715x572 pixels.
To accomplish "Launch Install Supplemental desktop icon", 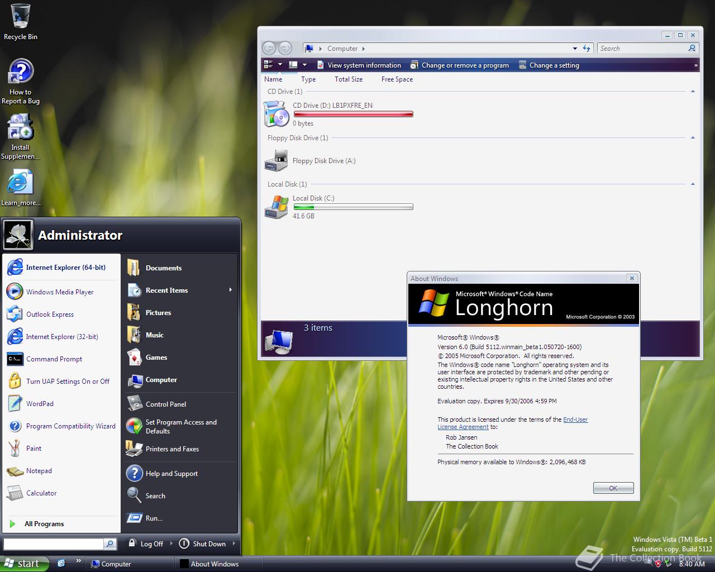I will click(x=21, y=137).
